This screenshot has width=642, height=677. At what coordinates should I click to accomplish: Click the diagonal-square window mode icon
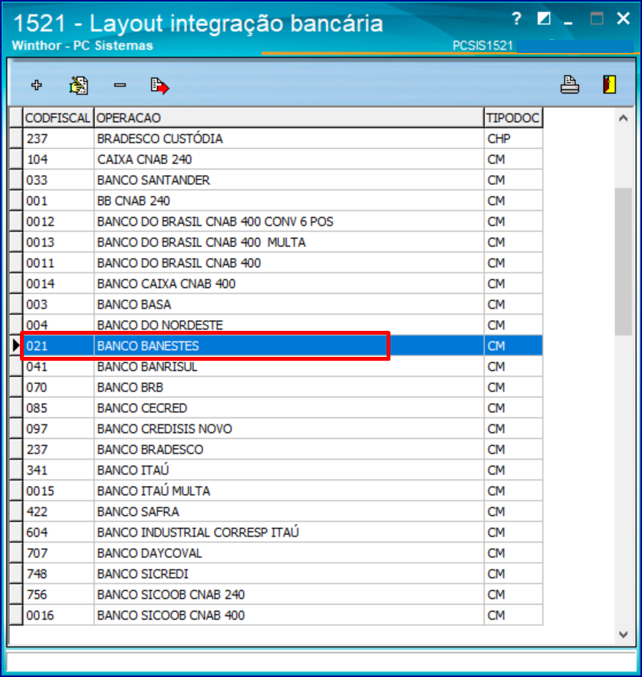[x=544, y=18]
